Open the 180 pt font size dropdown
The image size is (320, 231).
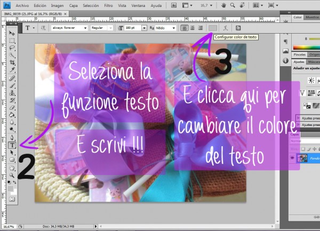pos(144,28)
